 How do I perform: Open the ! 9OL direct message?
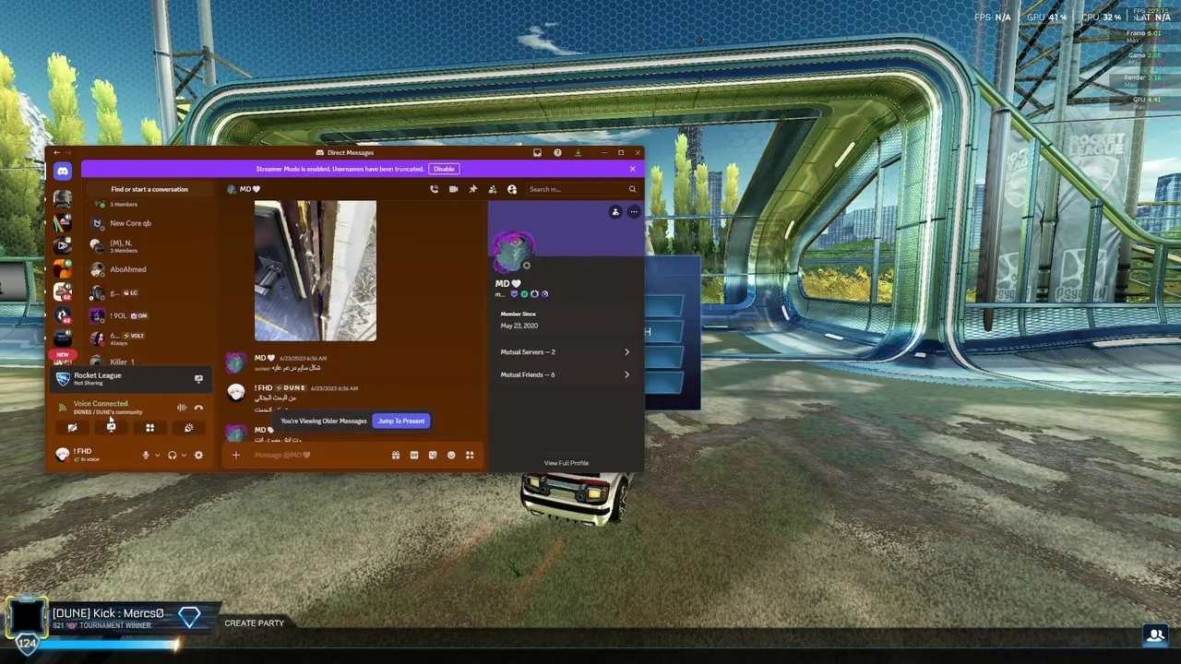[149, 315]
